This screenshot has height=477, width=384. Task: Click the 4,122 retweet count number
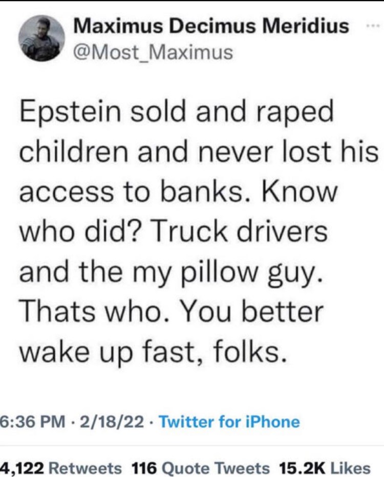[x=24, y=467]
